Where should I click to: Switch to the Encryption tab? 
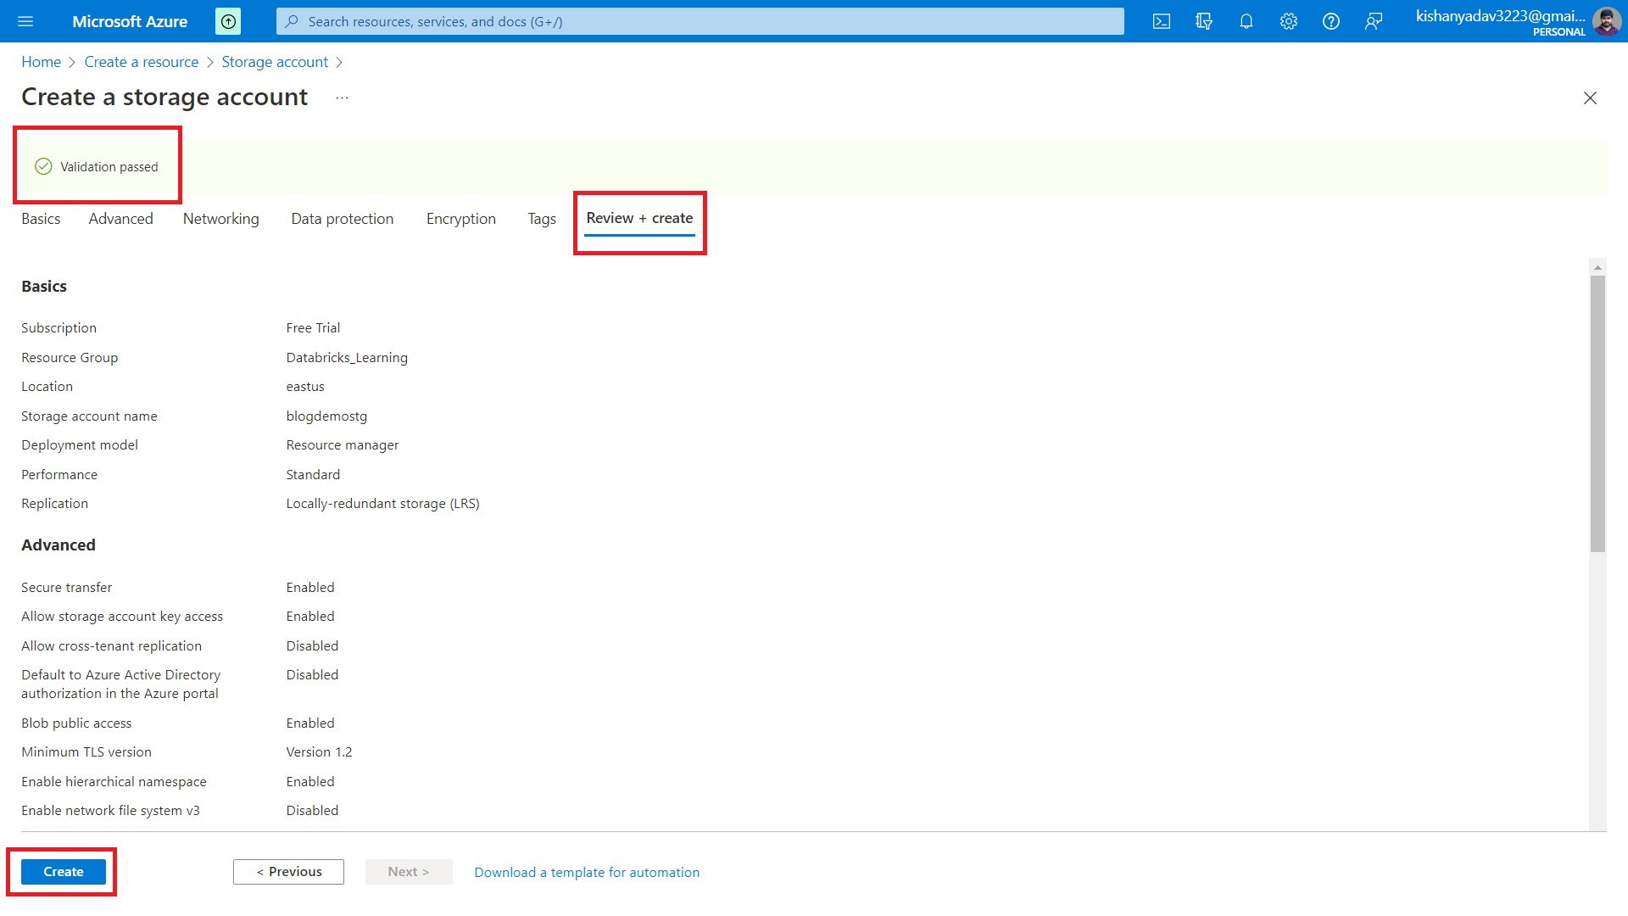click(461, 219)
